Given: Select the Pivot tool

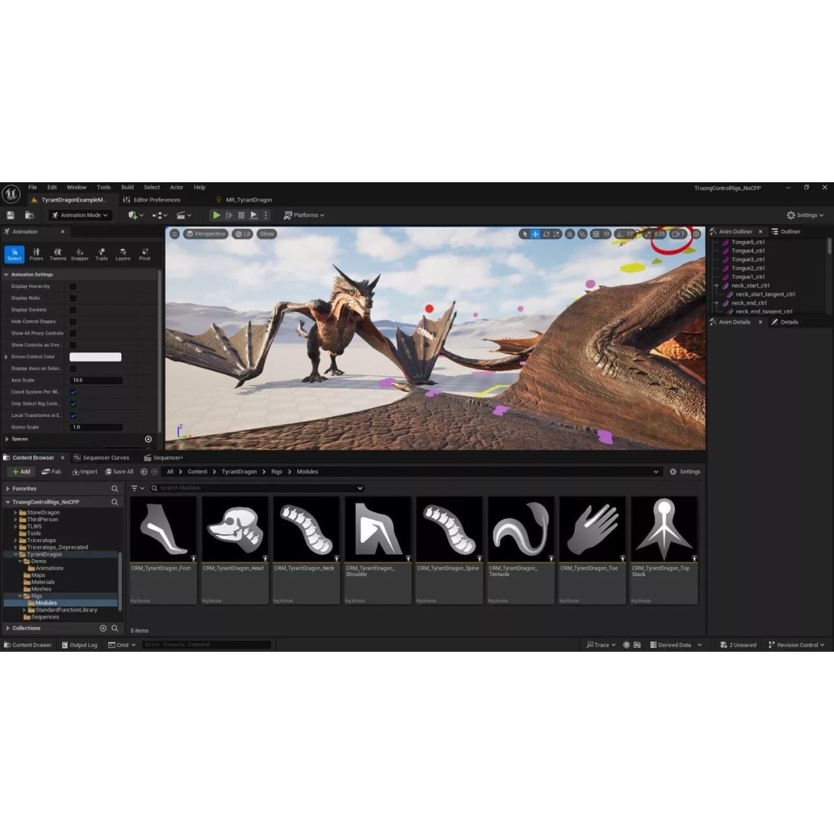Looking at the screenshot, I should pos(144,254).
